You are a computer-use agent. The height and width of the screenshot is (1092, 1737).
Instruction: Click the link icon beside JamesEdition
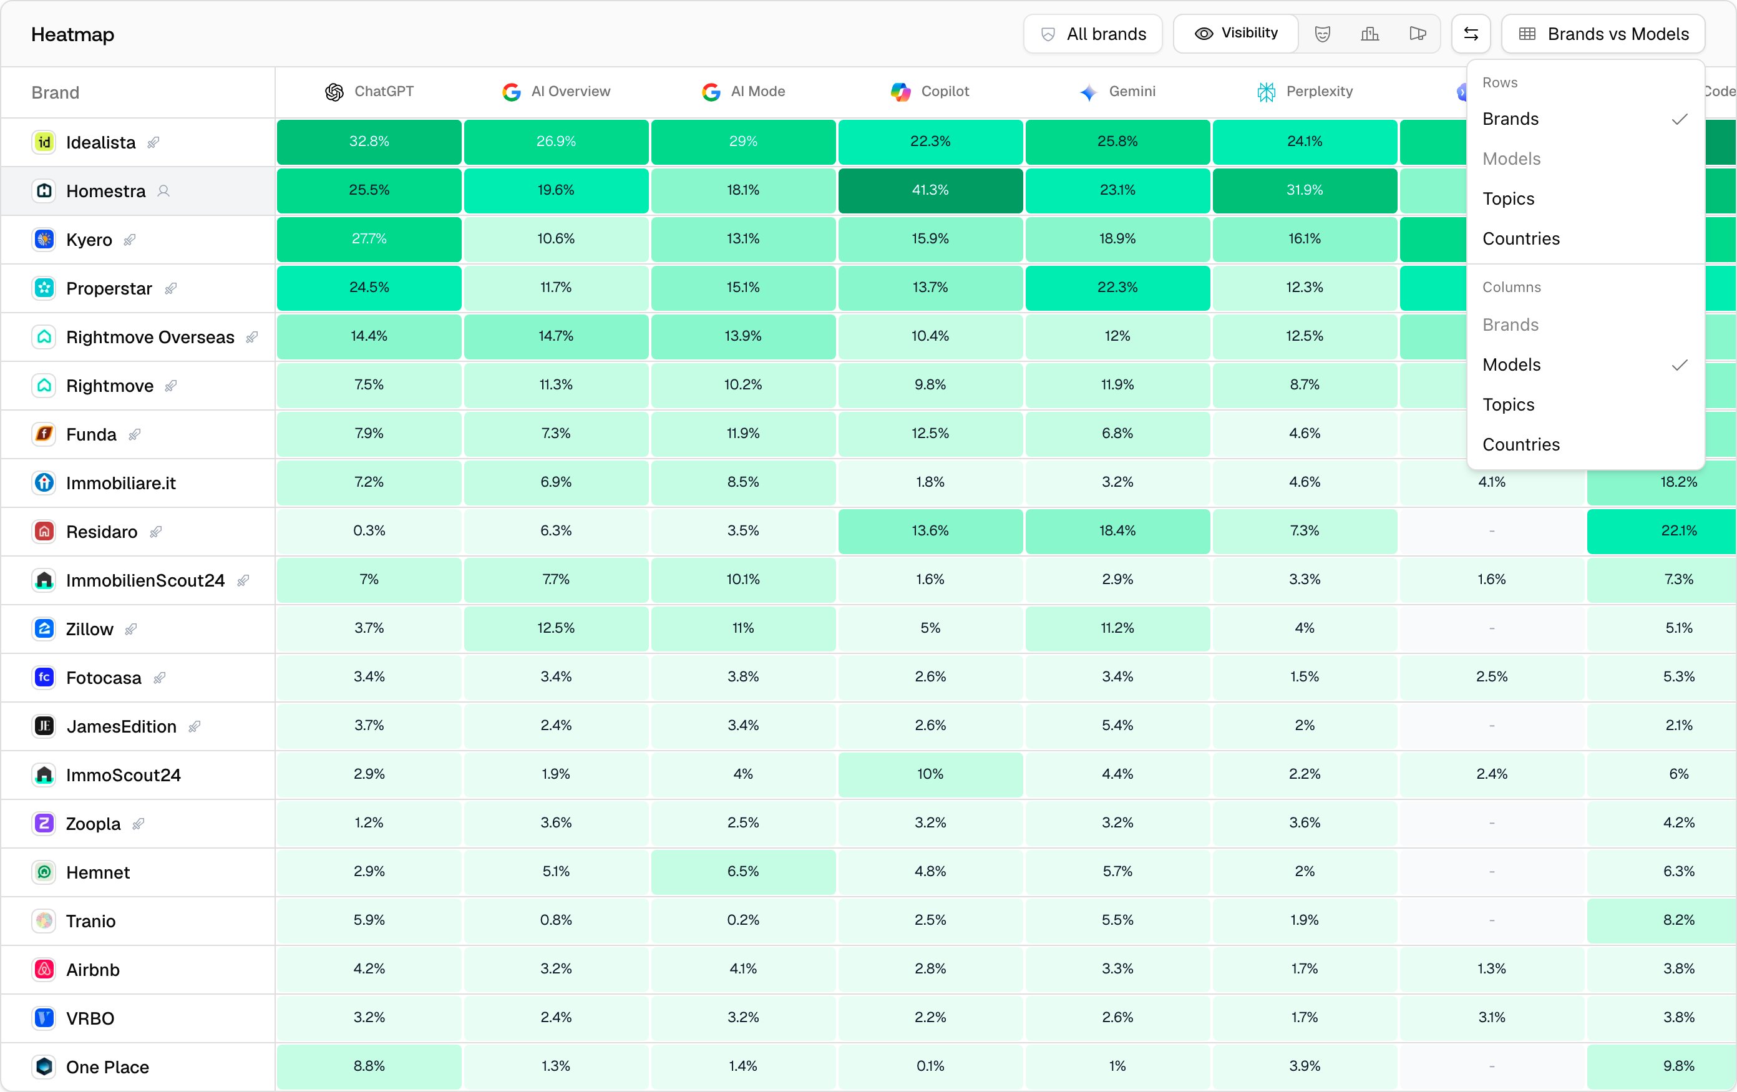(x=194, y=727)
